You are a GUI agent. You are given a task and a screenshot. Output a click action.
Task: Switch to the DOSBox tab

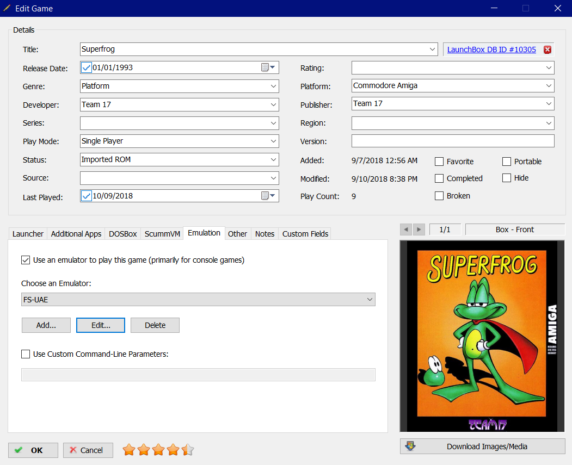point(123,234)
